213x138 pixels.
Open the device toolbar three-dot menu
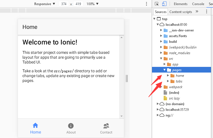[x=146, y=4]
